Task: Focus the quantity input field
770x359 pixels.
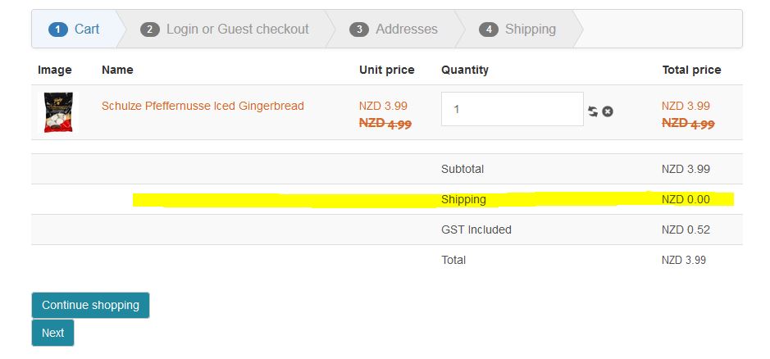Action: (512, 109)
